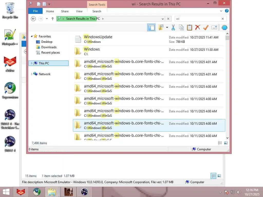Click the E-mail envelope toolbar icon
Image resolution: width=263 pixels, height=197 pixels.
coord(214,27)
